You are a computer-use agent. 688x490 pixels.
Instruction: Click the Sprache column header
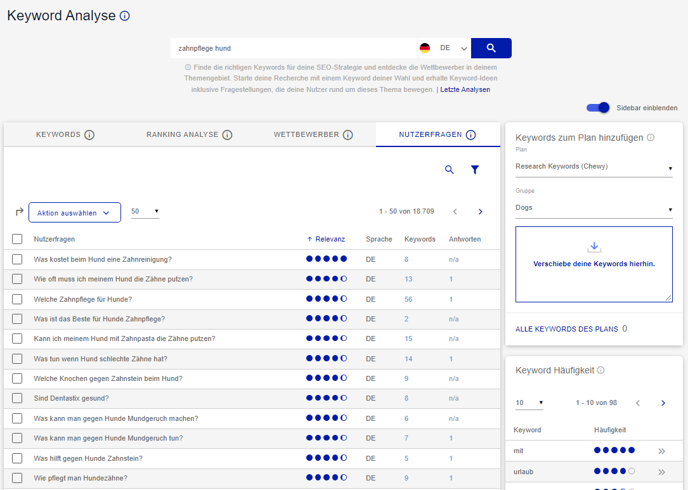(x=379, y=239)
